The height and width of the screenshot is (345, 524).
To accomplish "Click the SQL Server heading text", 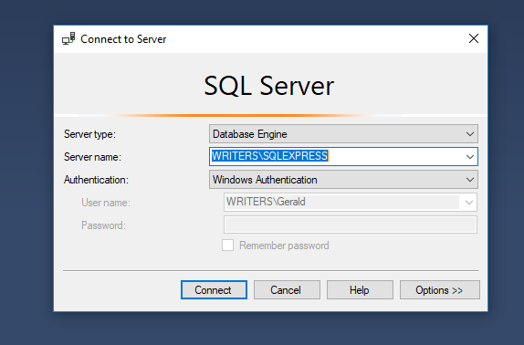I will (269, 86).
